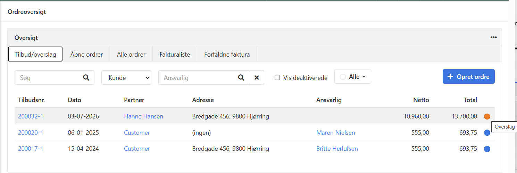517x173 pixels.
Task: Click the blue status dot for 200020-1
Action: tap(487, 133)
